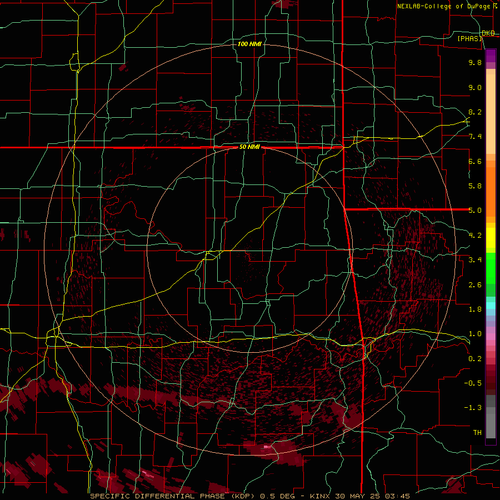
Task: Select the 2.6 scale value
Action: (475, 285)
